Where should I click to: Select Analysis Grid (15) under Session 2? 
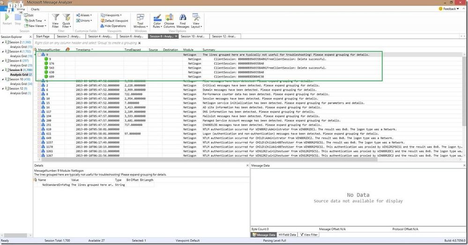[21, 47]
